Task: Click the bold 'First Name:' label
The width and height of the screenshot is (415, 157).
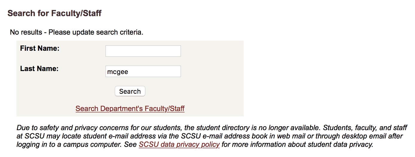Action: click(40, 48)
